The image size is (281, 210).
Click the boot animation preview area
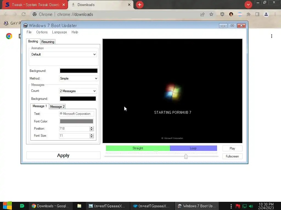172,91
